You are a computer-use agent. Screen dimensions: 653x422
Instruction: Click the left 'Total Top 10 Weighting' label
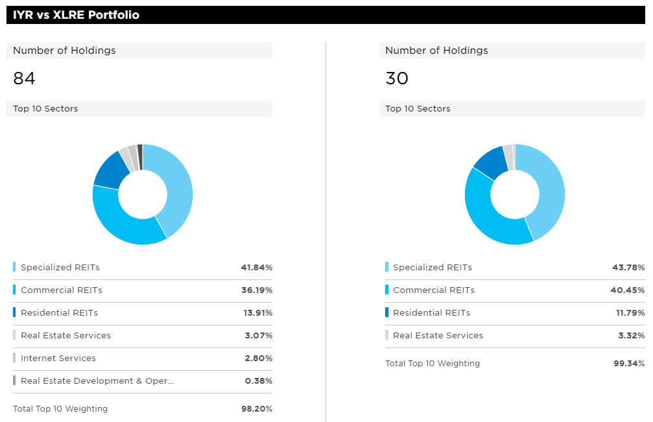(x=60, y=408)
